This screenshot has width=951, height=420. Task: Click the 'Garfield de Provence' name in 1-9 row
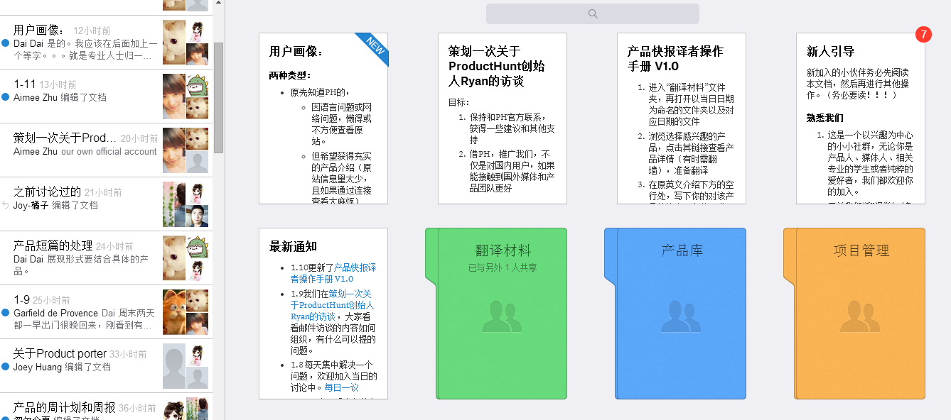tap(55, 313)
